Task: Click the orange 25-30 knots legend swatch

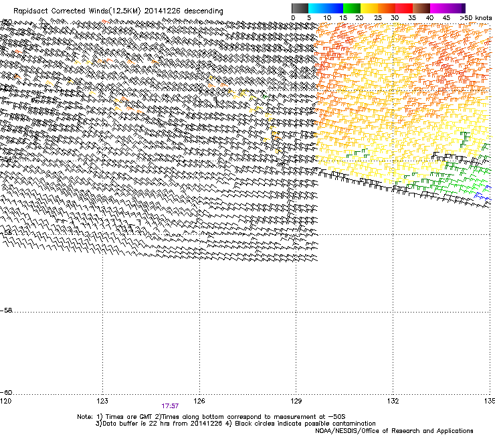Action: [387, 8]
